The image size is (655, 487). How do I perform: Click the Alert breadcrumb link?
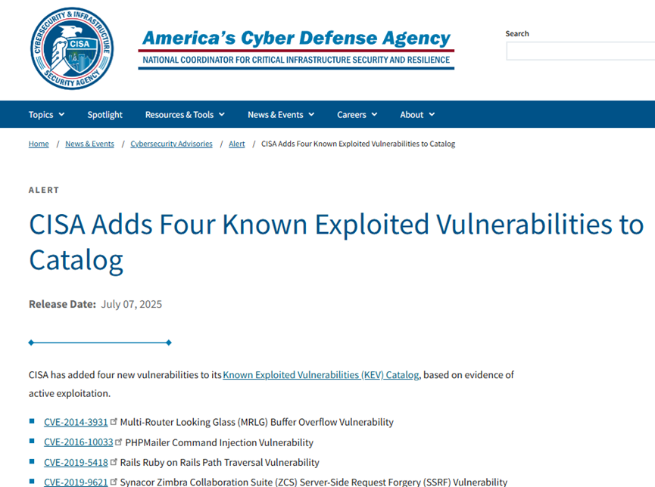click(x=237, y=144)
